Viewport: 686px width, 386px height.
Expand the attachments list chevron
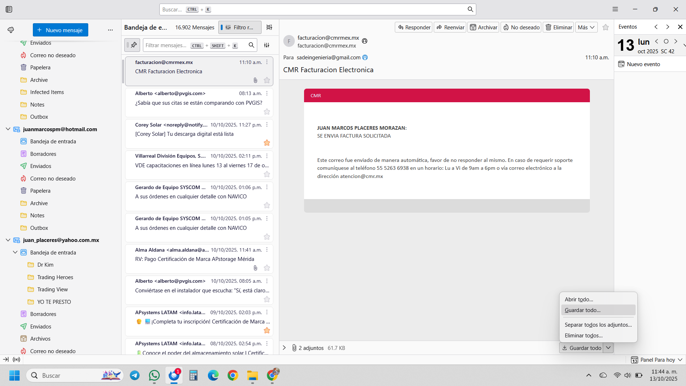click(x=284, y=348)
